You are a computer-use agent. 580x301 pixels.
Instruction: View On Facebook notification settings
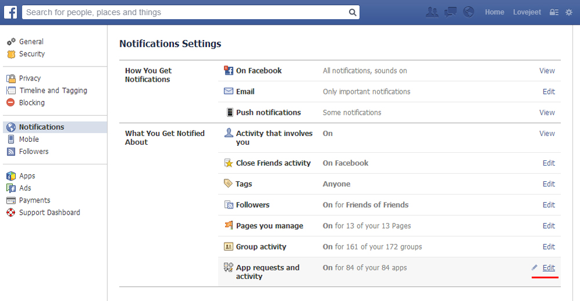click(547, 71)
